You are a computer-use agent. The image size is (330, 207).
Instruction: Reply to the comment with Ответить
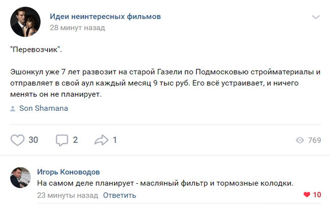(x=119, y=195)
